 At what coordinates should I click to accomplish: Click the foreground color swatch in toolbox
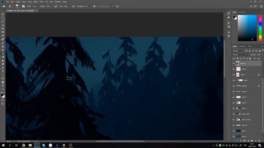2,95
